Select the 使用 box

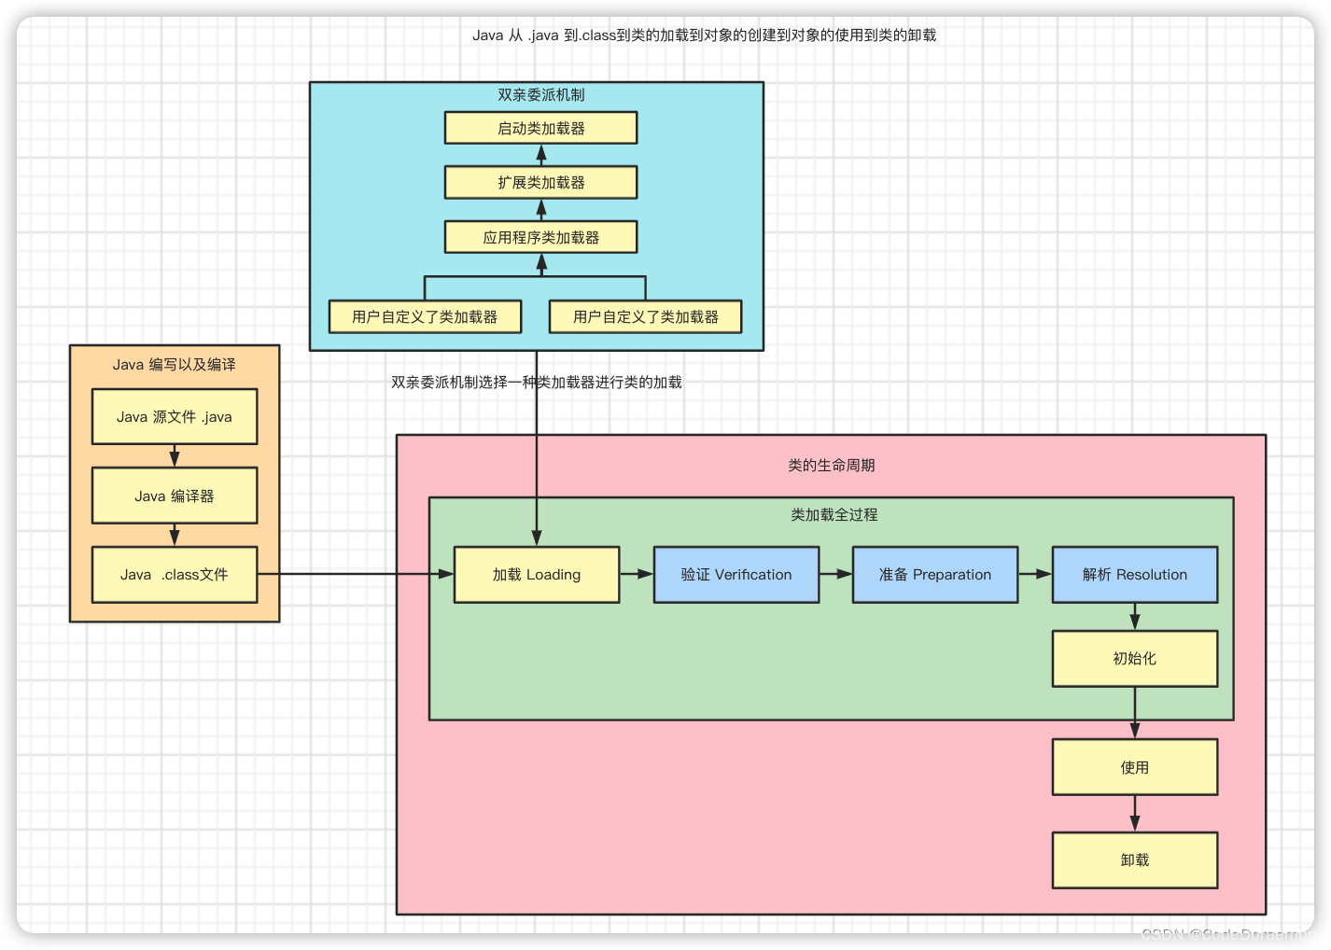1135,767
